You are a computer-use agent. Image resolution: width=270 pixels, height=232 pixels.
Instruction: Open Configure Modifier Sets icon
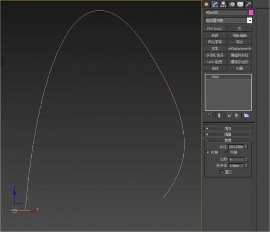click(x=246, y=115)
